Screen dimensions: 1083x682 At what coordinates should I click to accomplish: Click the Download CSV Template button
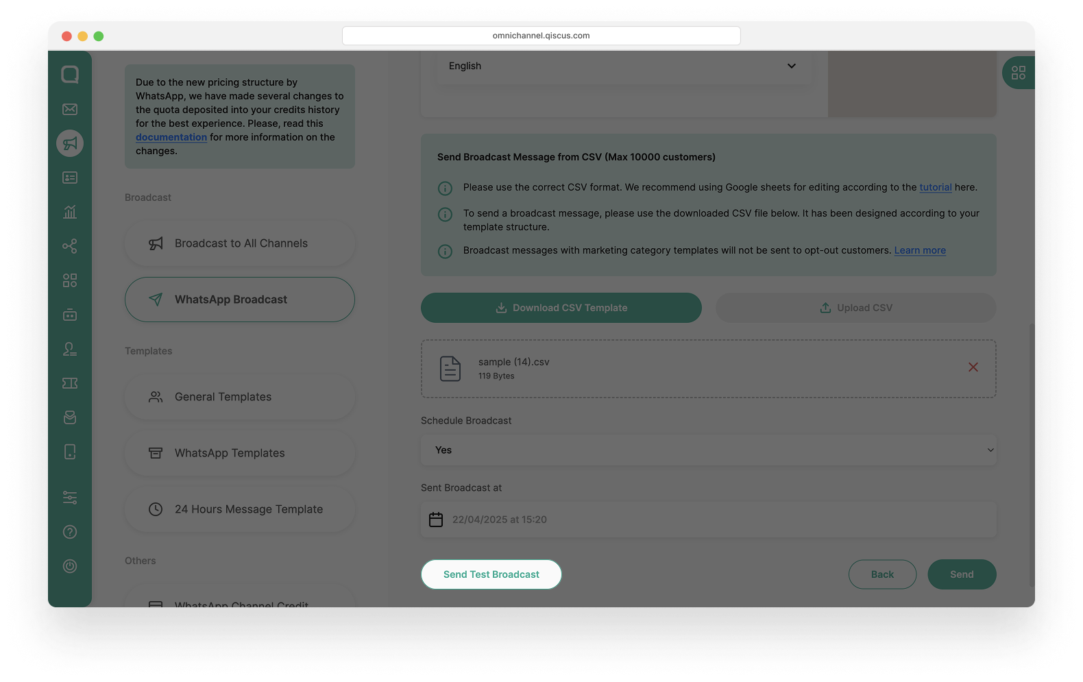pos(561,308)
